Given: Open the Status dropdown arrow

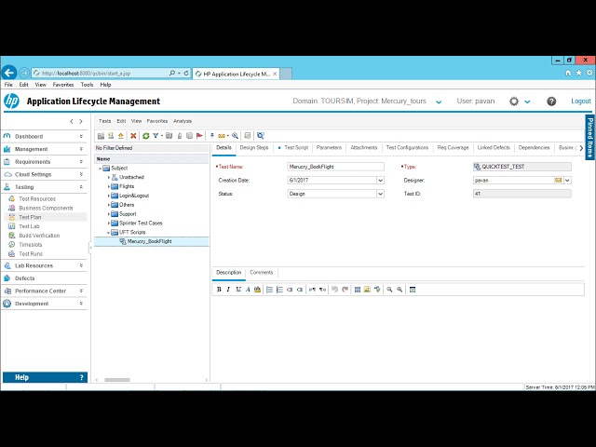Looking at the screenshot, I should tap(380, 194).
